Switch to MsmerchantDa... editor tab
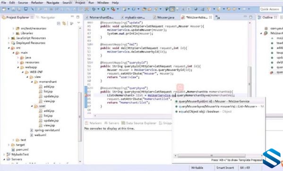Screen dimensions: 283x171 tap(99, 17)
